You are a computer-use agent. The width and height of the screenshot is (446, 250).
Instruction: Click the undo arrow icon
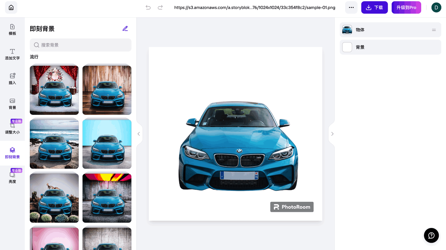pos(148,8)
